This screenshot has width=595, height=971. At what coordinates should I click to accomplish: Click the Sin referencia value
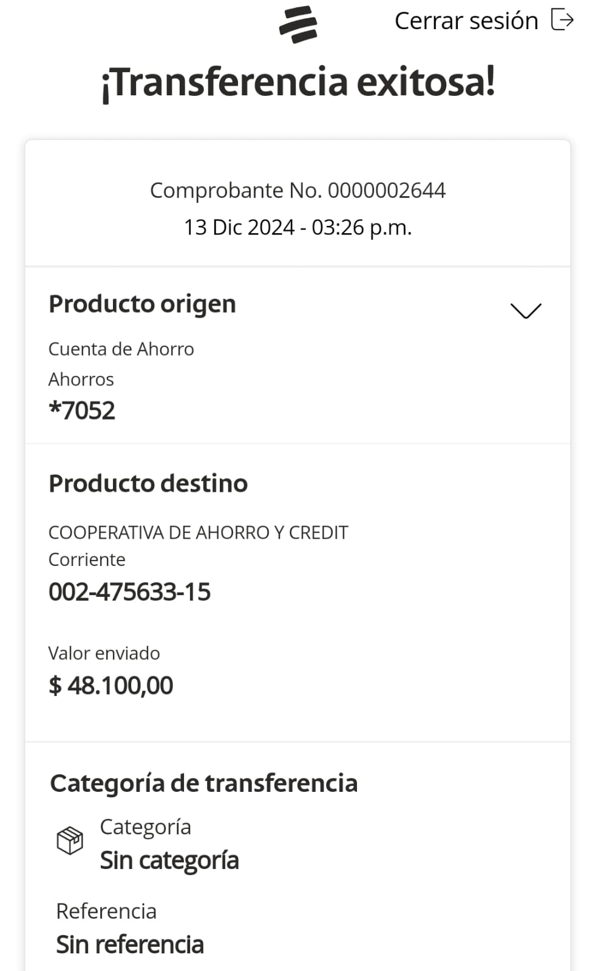tap(130, 945)
